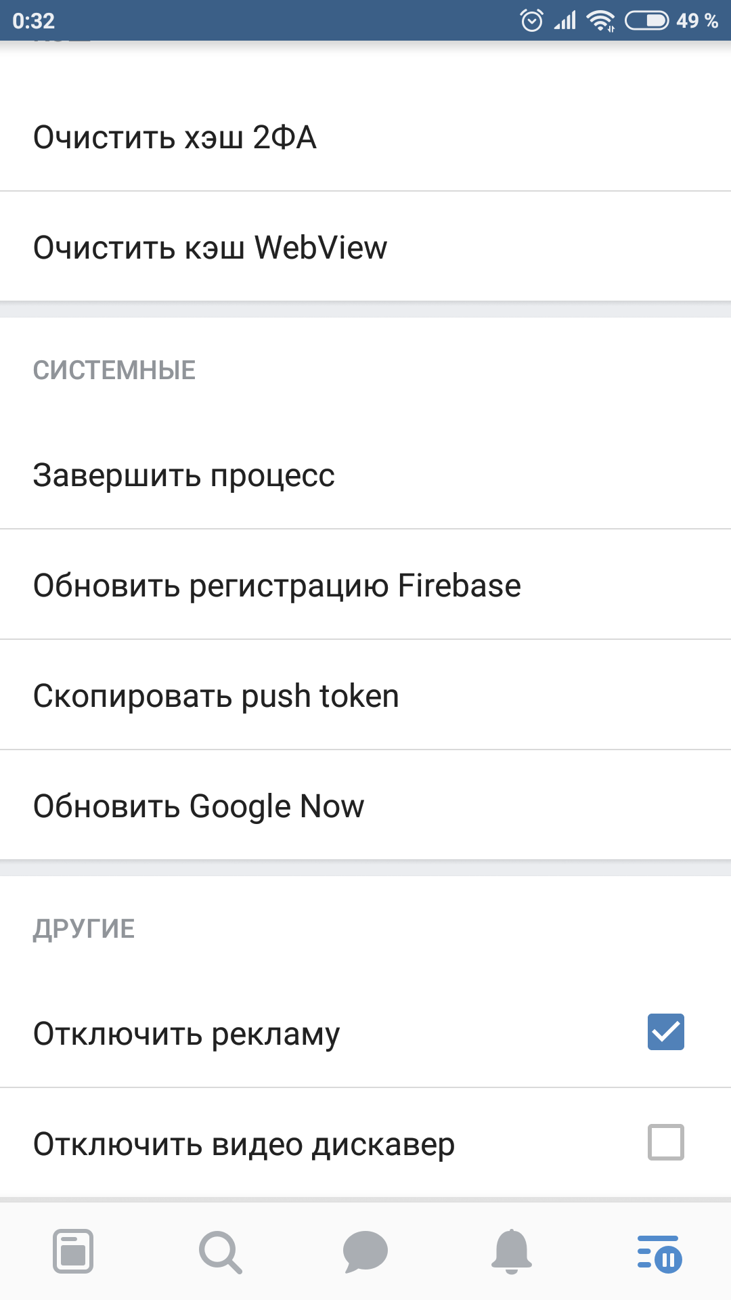Image resolution: width=731 pixels, height=1300 pixels.
Task: Uncheck the Отключить рекламу checkbox
Action: (x=666, y=1032)
